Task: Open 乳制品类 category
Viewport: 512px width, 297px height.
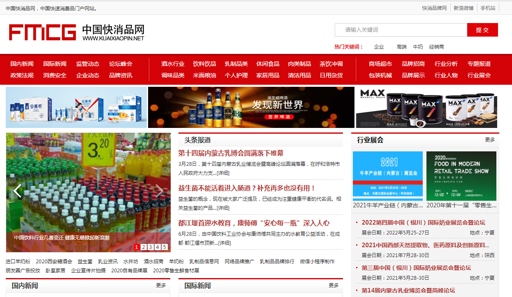Action: (236, 64)
